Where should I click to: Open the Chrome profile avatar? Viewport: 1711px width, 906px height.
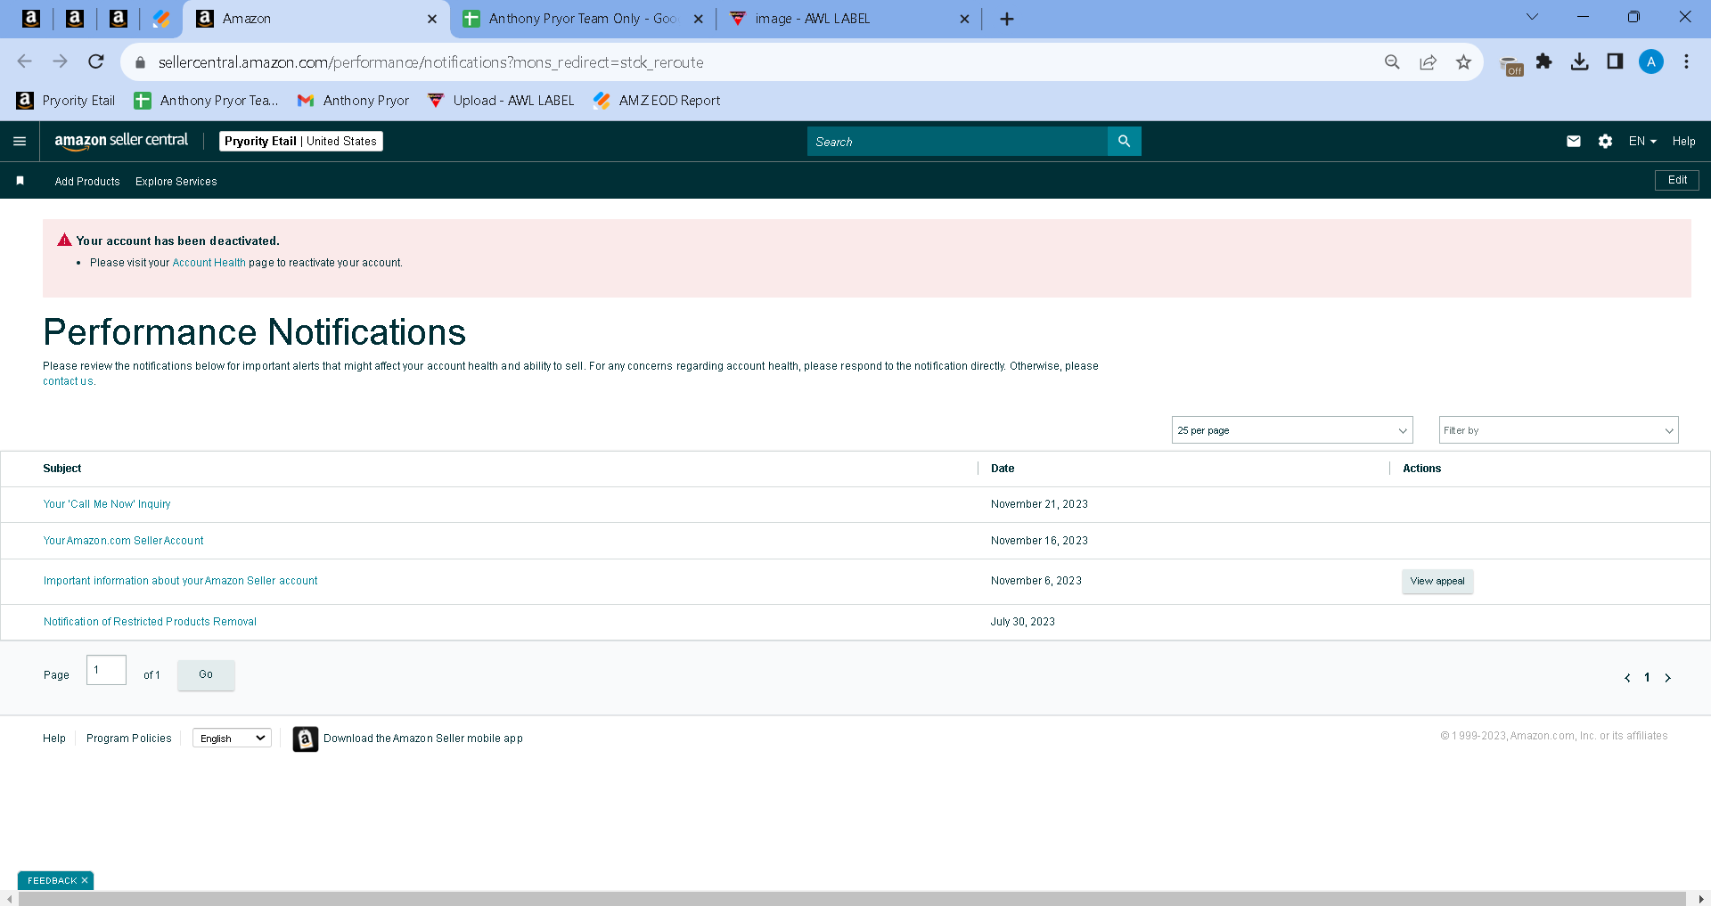1651,61
